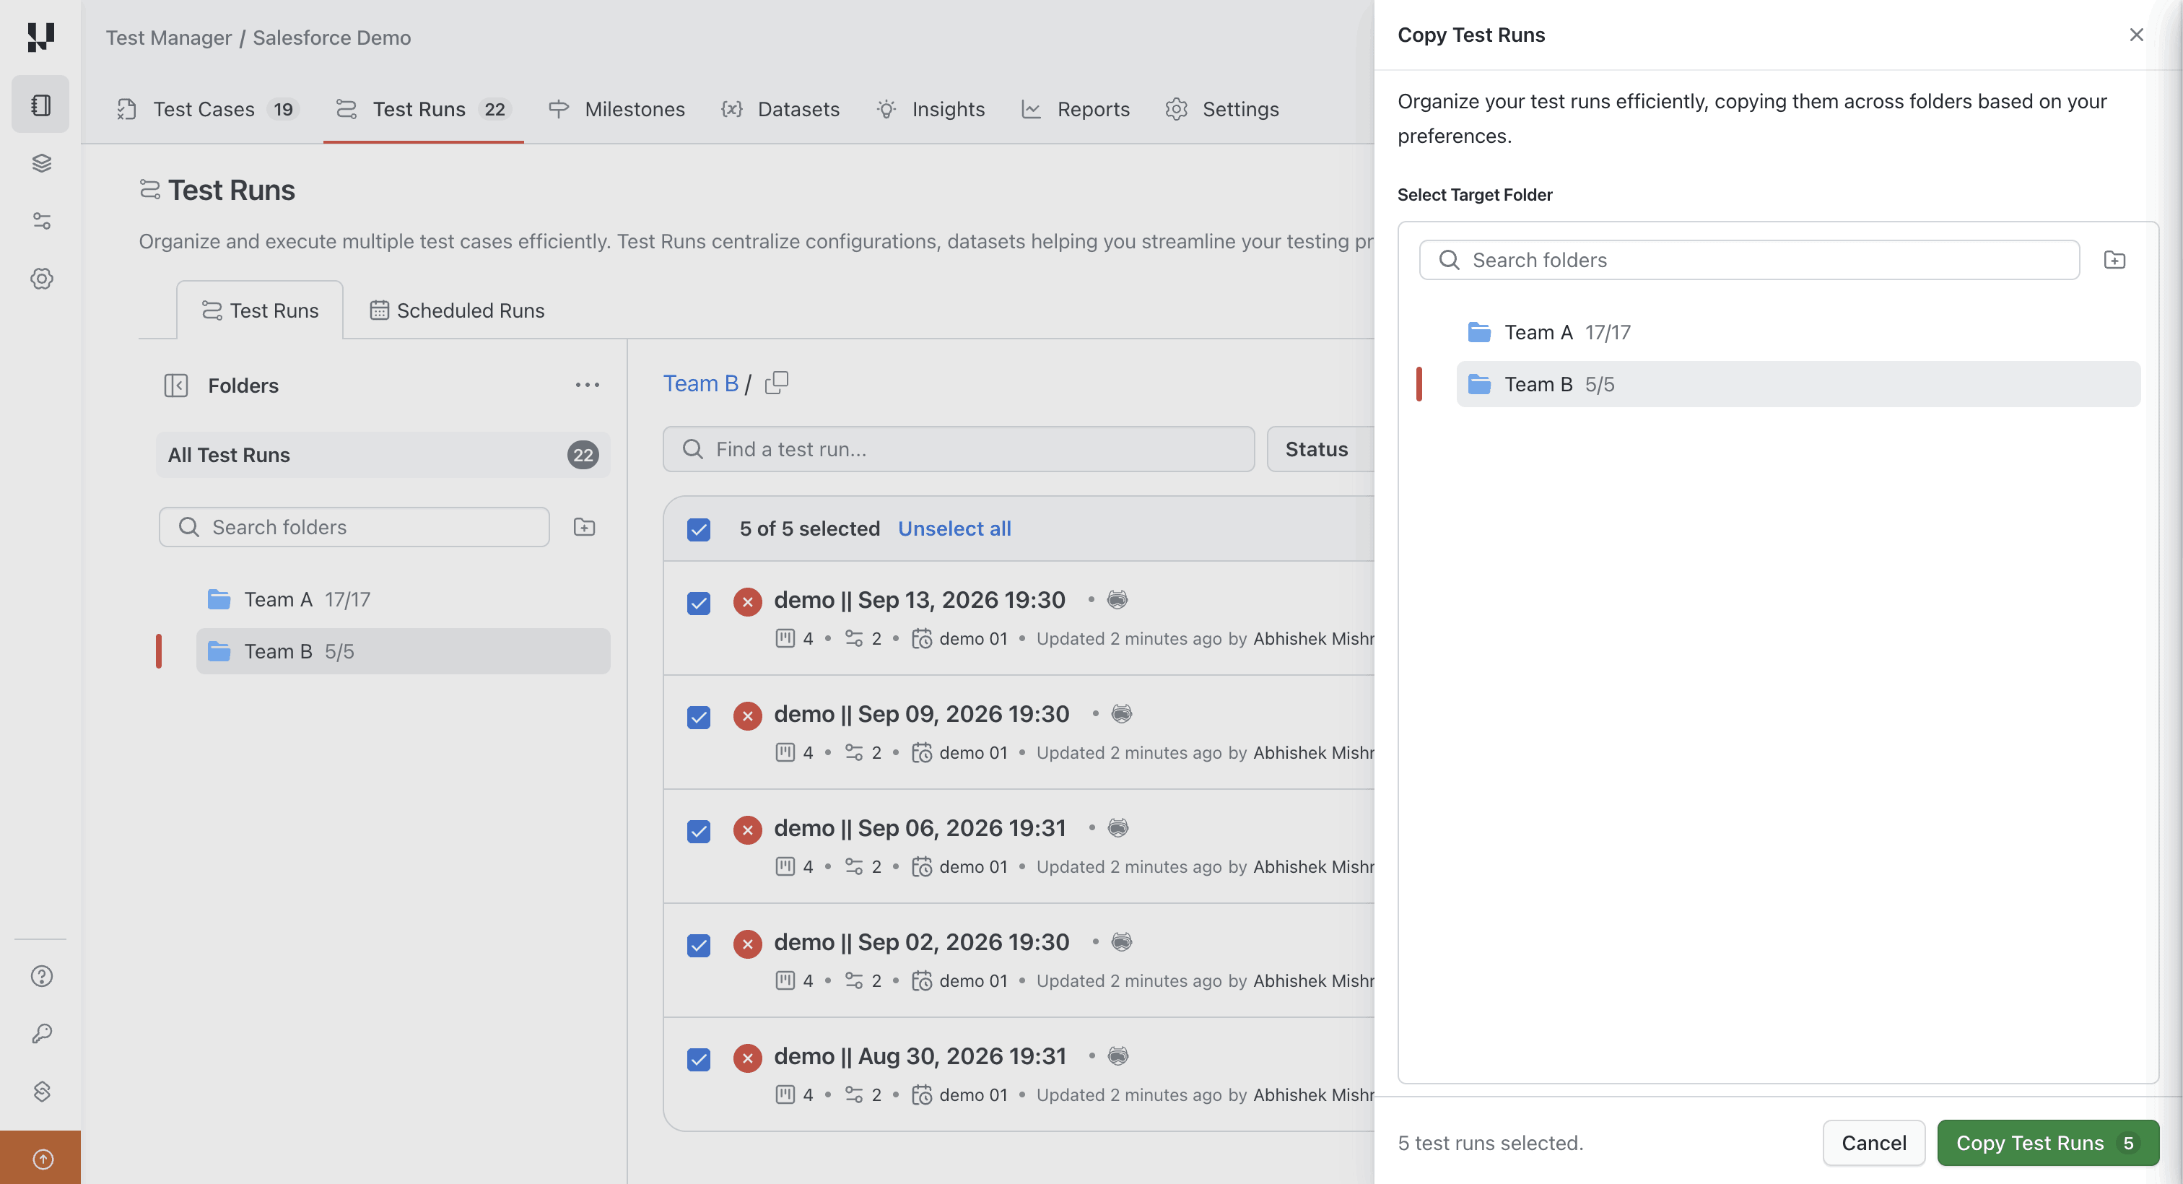Click Salesforce Demo breadcrumb text
Image resolution: width=2183 pixels, height=1184 pixels.
(x=331, y=38)
